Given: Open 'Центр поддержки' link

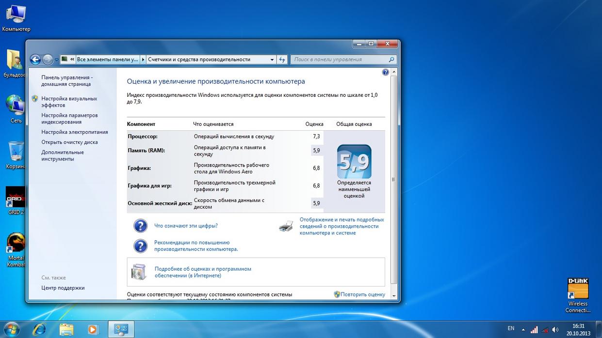Looking at the screenshot, I should pos(63,288).
